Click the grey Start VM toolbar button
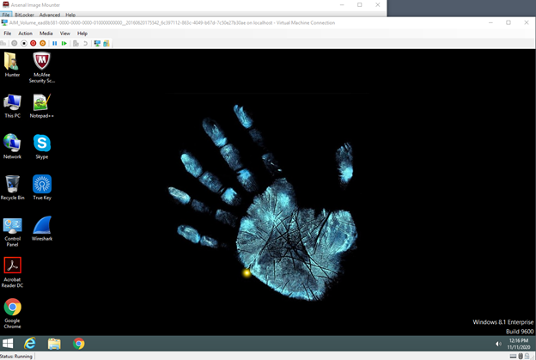This screenshot has height=360, width=536. click(x=15, y=44)
